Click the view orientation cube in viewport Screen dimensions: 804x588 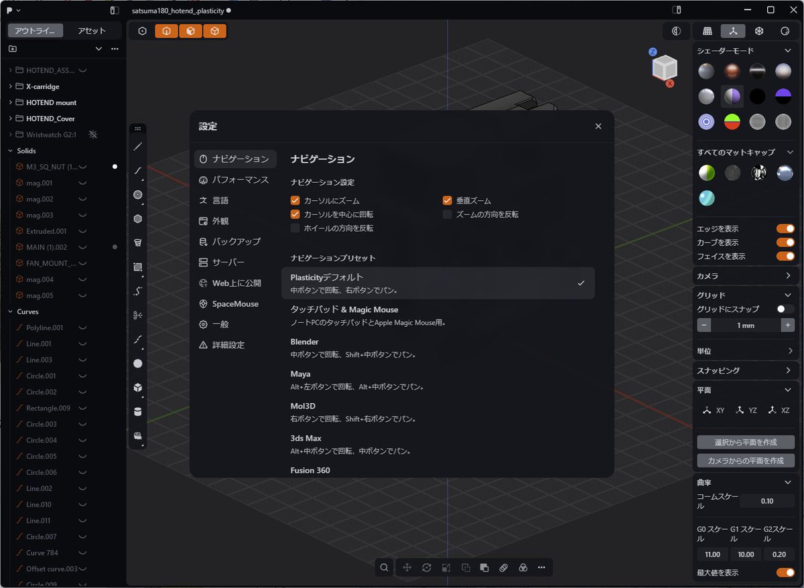tap(665, 67)
